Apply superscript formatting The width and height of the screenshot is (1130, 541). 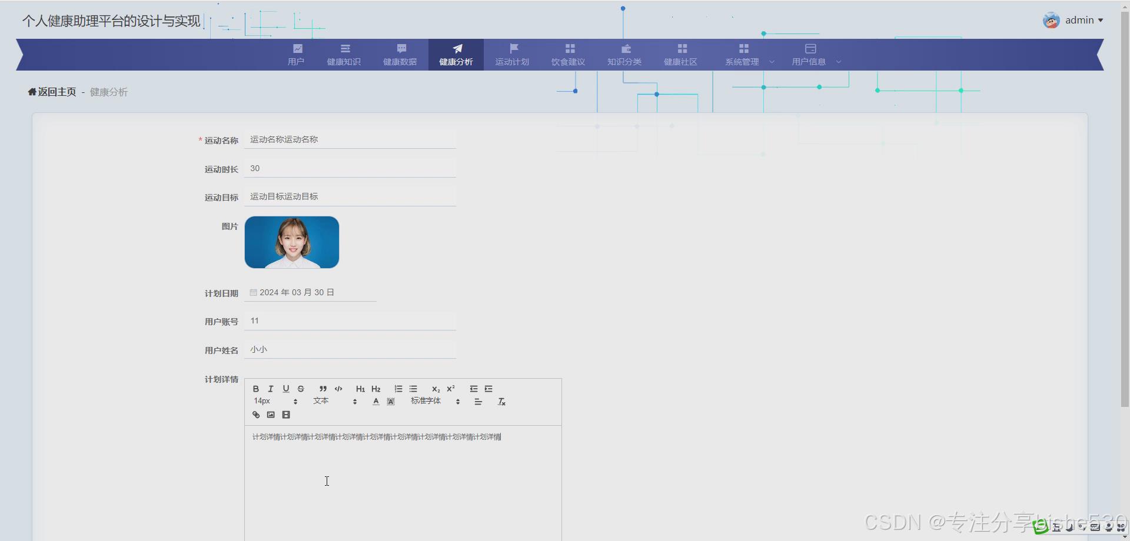tap(451, 389)
